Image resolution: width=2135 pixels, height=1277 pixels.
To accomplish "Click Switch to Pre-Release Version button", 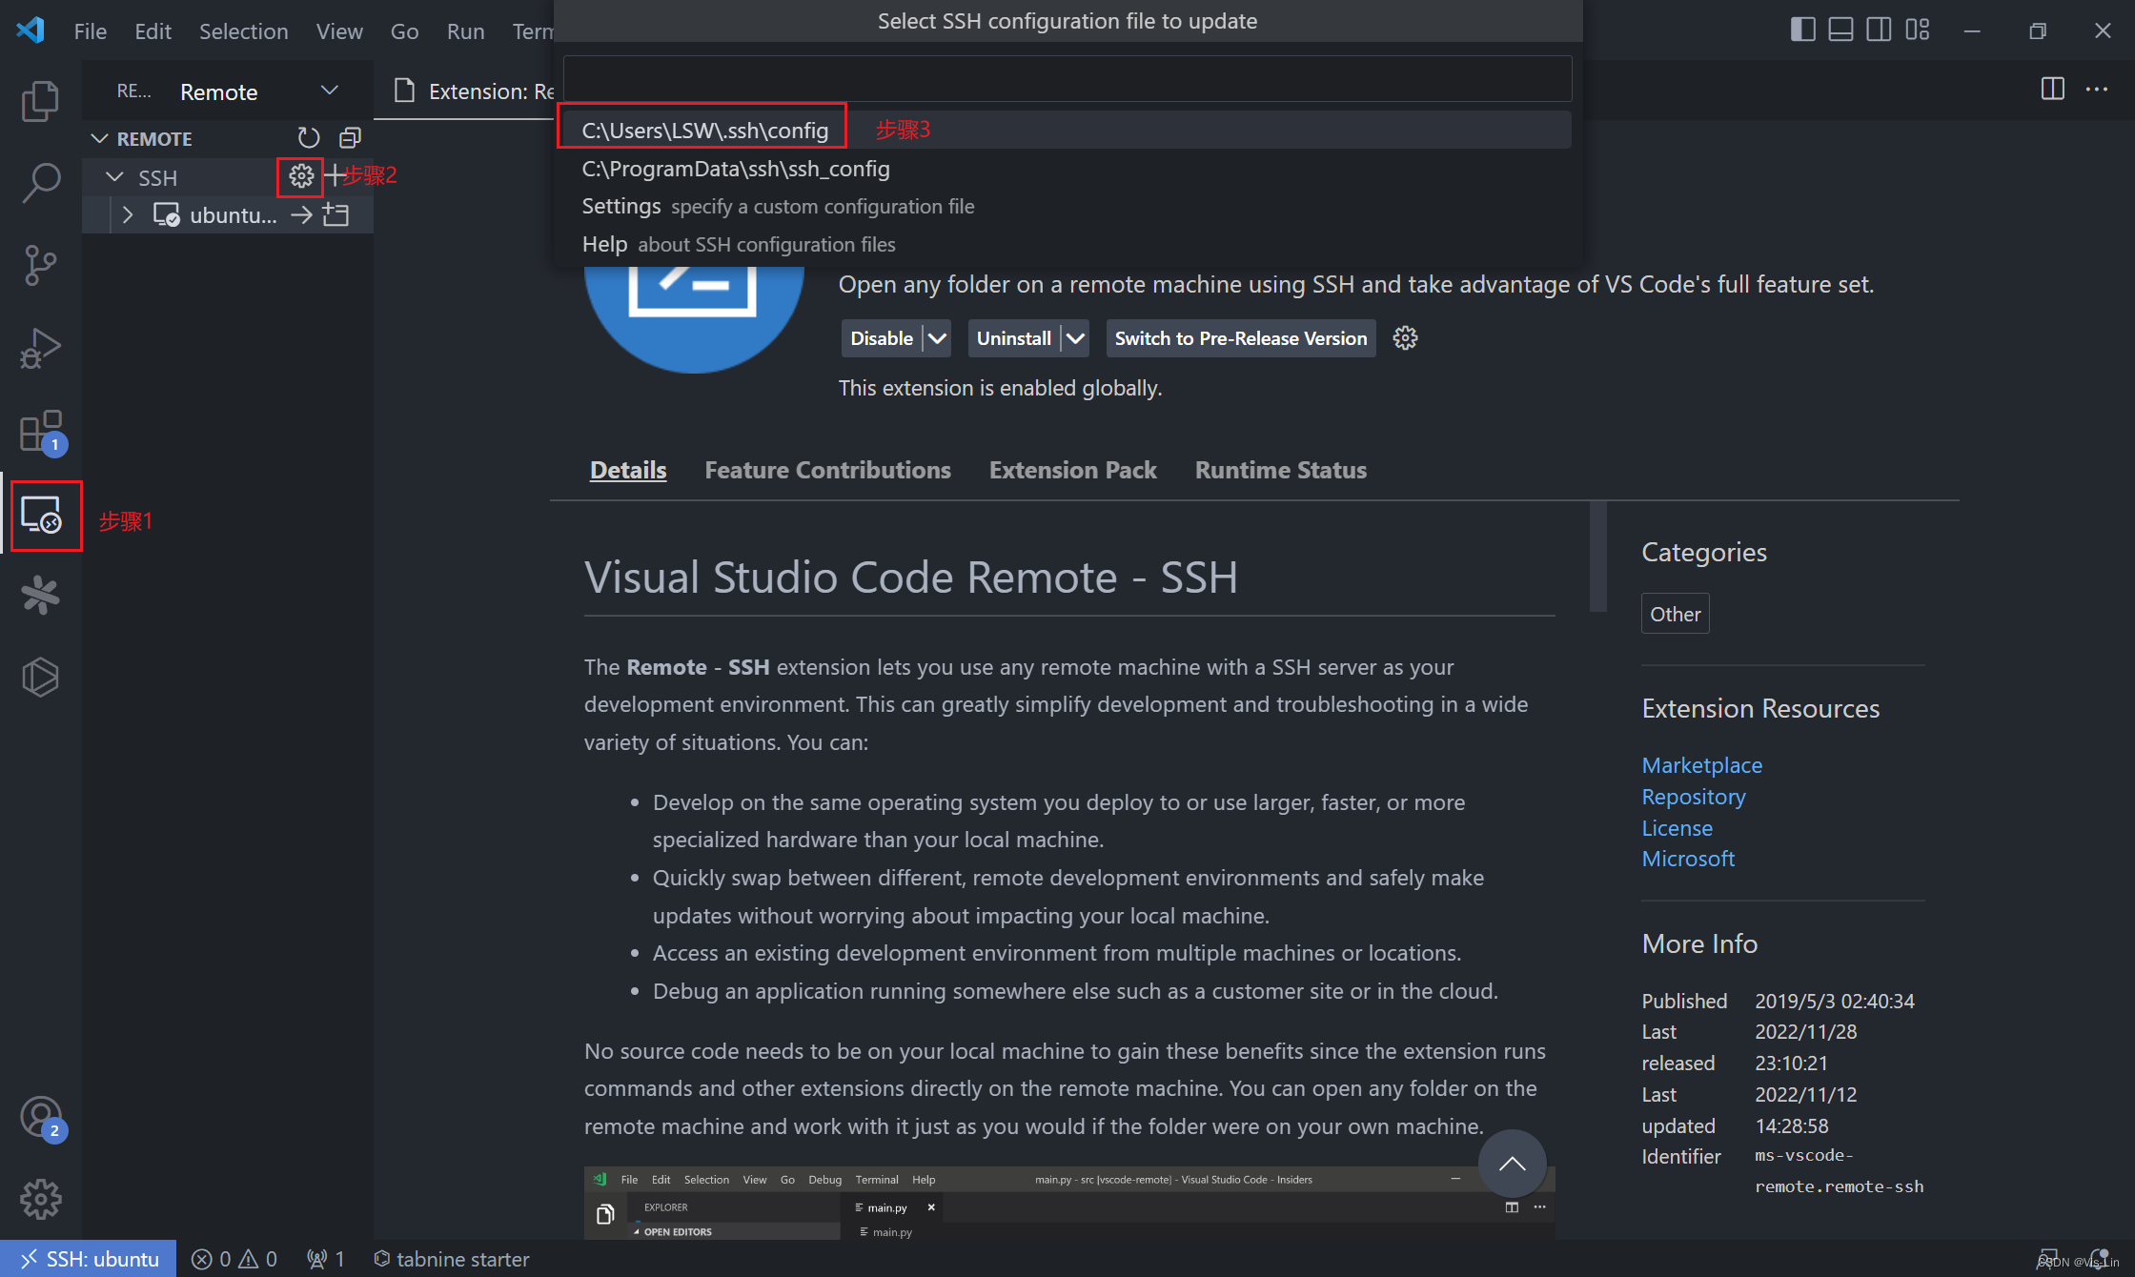I will pyautogui.click(x=1240, y=338).
